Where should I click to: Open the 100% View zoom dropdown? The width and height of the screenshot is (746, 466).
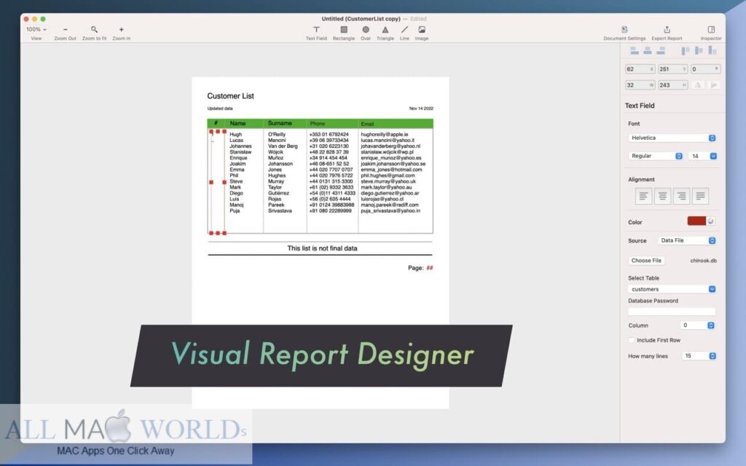pos(36,29)
